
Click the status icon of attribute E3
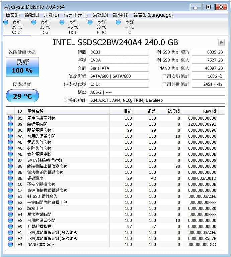[10, 208]
